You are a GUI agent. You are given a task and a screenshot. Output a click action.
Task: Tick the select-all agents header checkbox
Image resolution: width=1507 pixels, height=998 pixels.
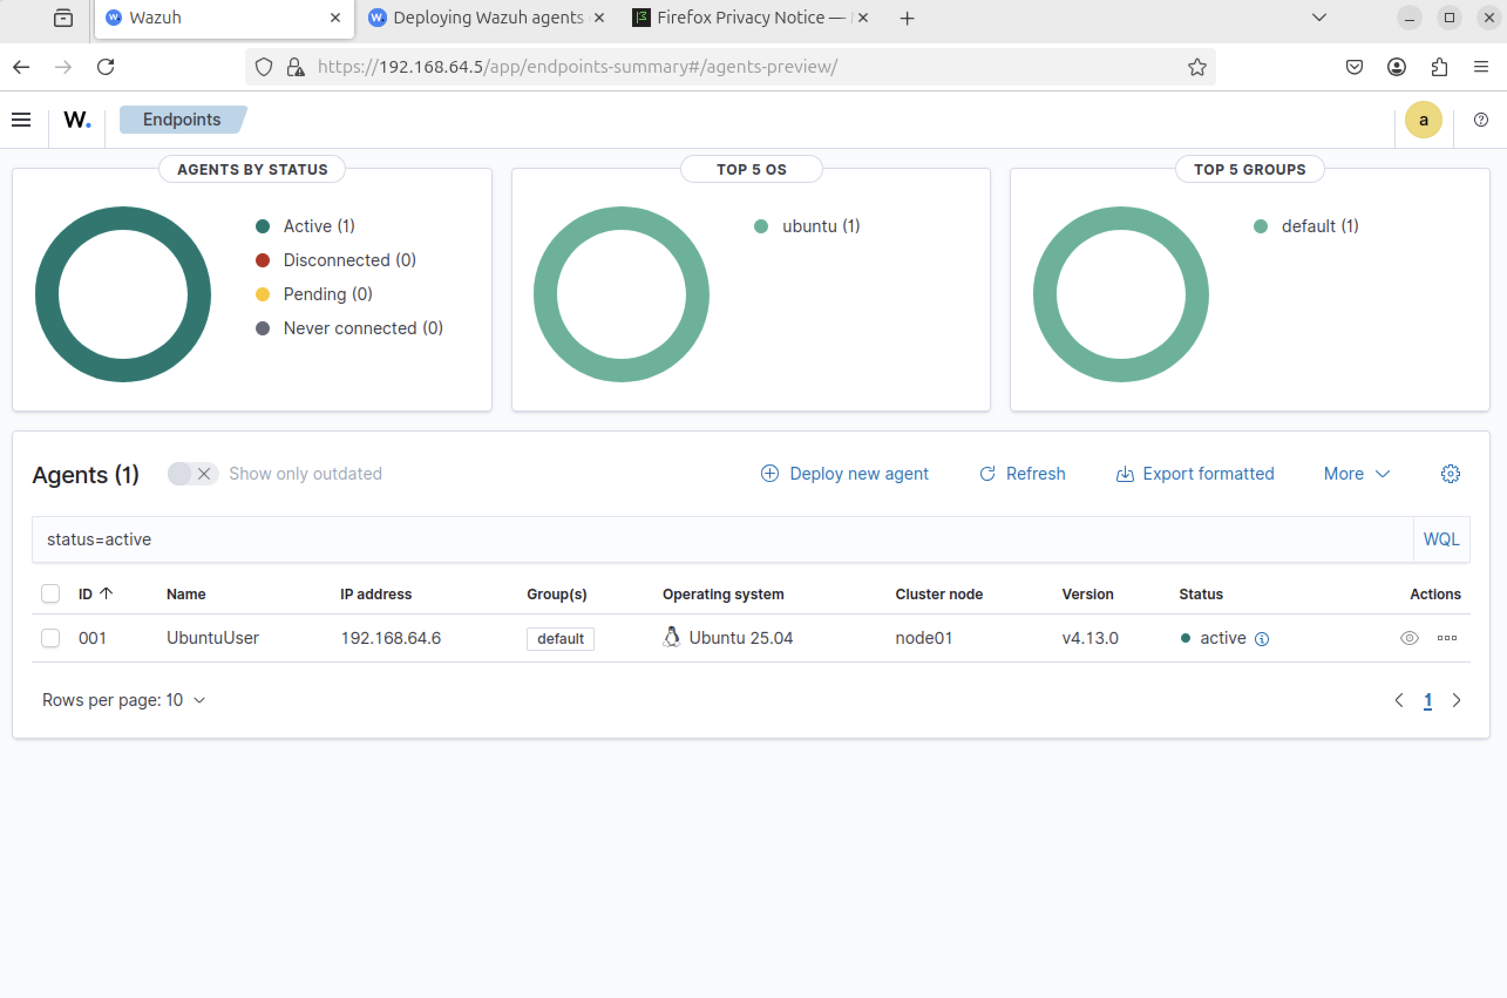[x=50, y=593]
